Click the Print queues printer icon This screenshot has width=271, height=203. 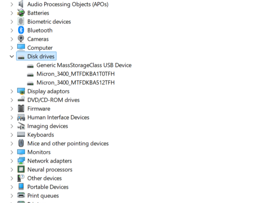click(21, 196)
